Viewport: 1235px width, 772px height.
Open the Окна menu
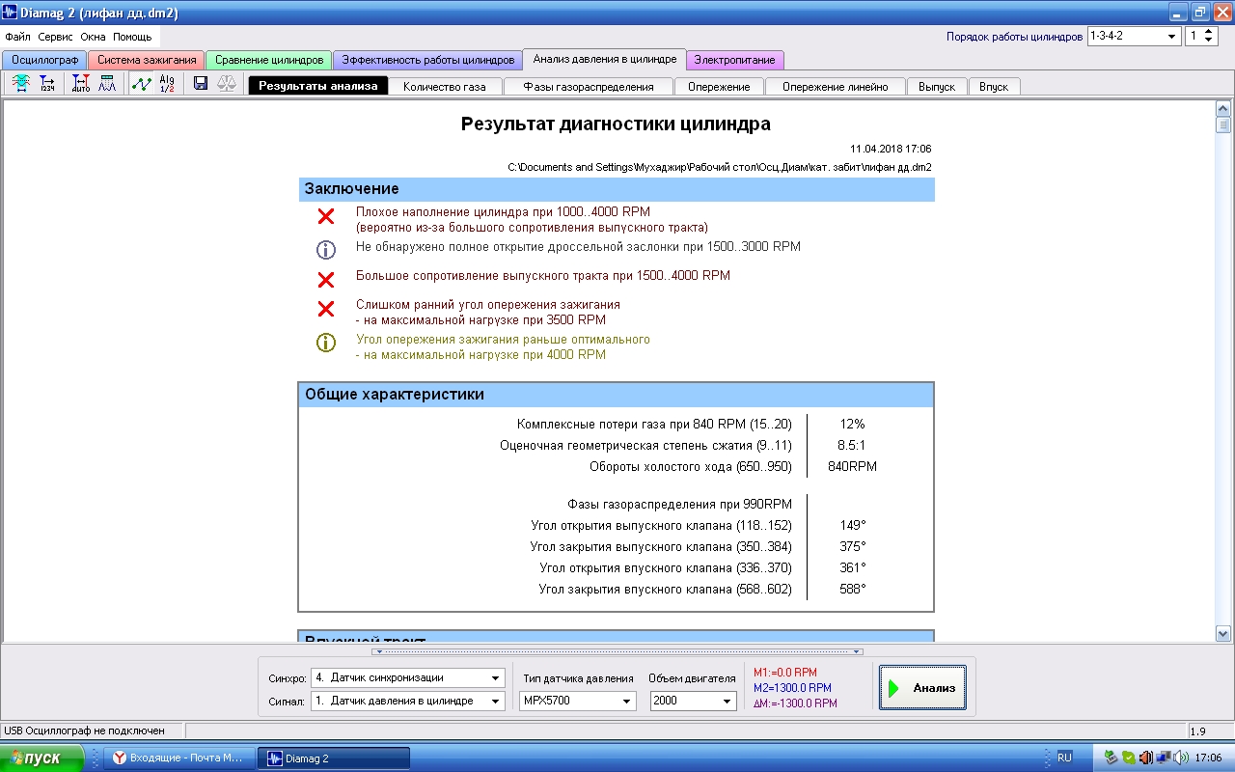tap(94, 37)
